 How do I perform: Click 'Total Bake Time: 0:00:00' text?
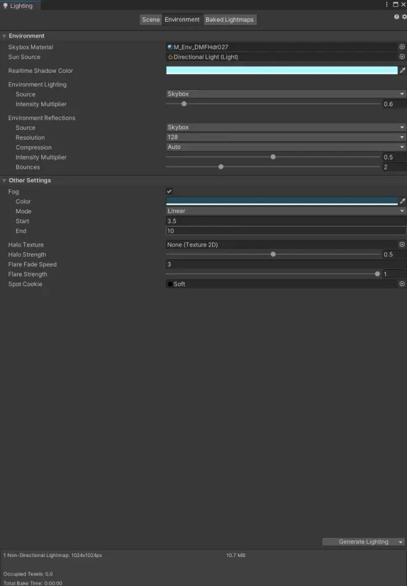click(33, 583)
